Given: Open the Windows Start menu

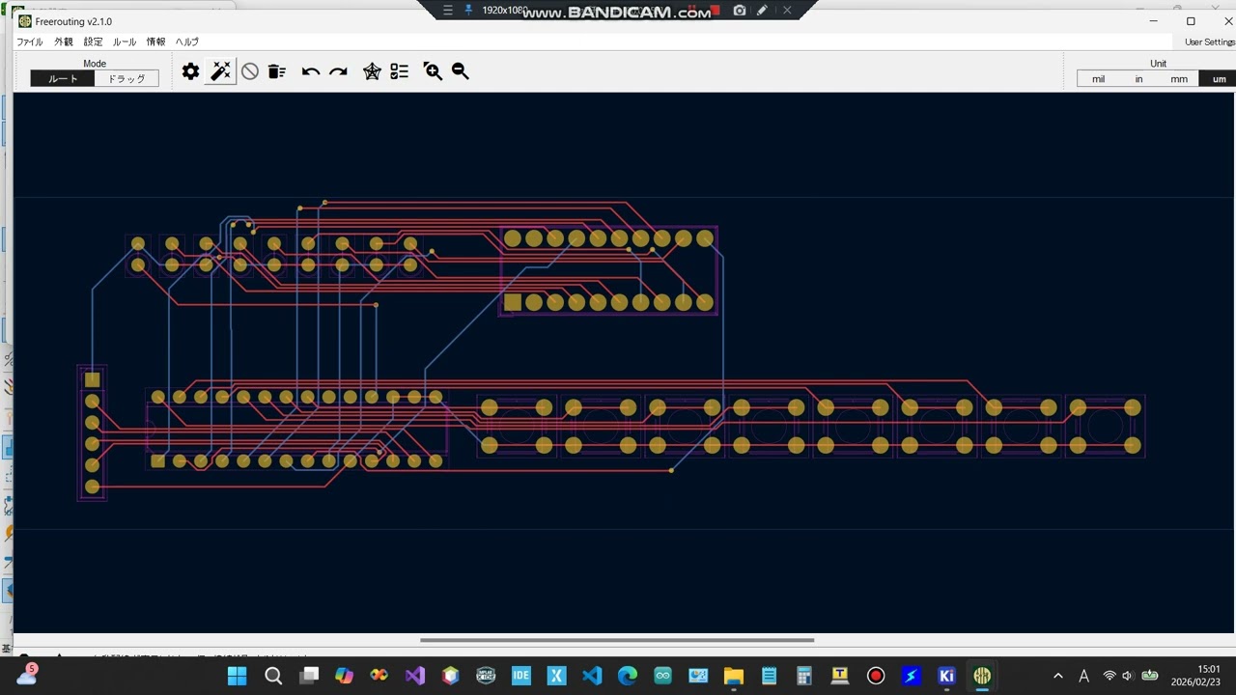Looking at the screenshot, I should click(x=237, y=676).
